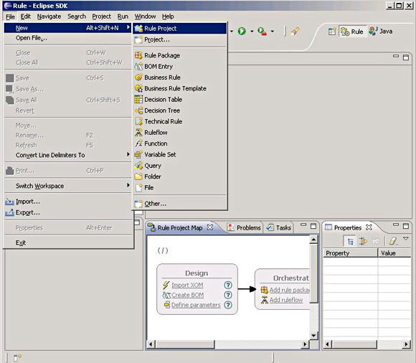Click the flashlight search icon in toolbar

(295, 32)
